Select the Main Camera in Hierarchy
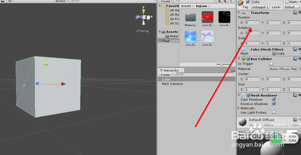 pyautogui.click(x=172, y=84)
